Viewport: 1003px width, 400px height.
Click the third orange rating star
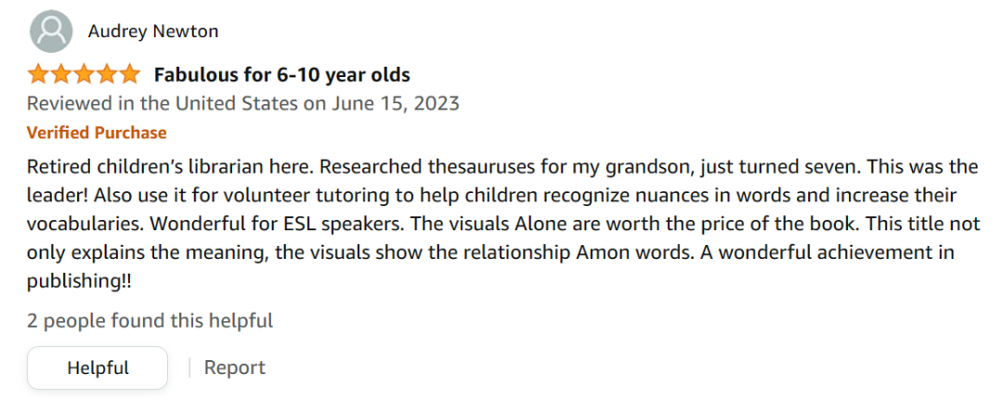click(x=84, y=75)
